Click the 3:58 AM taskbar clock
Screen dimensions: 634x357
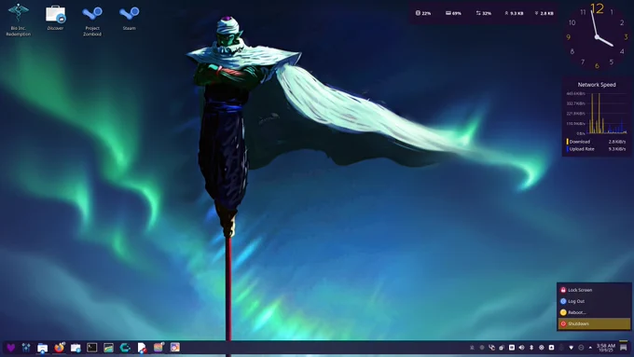click(x=606, y=348)
